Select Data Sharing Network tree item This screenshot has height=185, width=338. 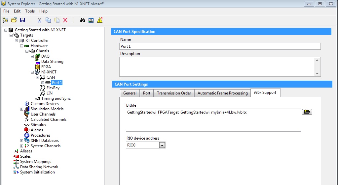[39, 167]
